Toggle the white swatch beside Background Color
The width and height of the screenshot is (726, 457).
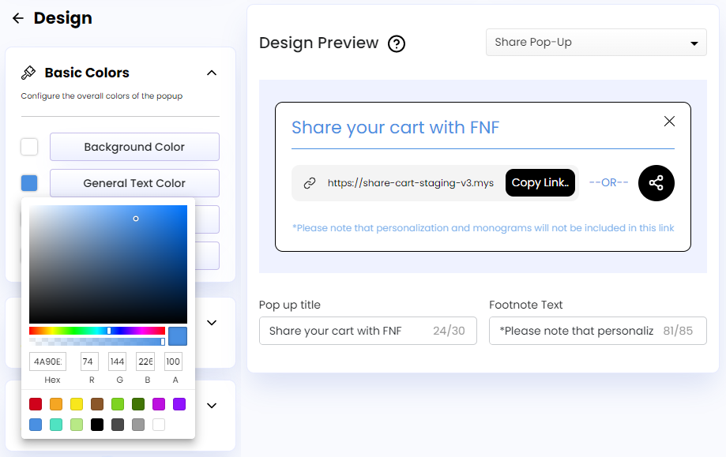[x=28, y=147]
